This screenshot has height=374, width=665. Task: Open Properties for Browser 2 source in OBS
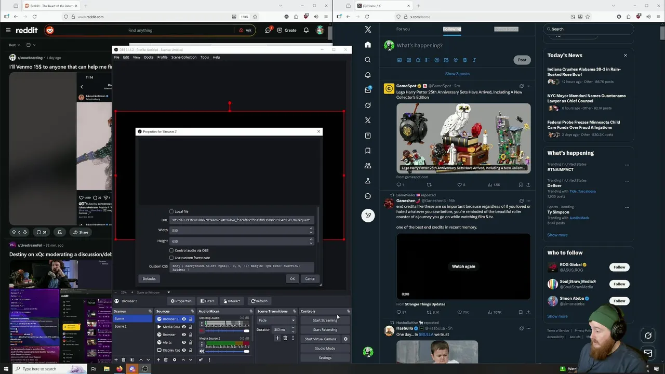[181, 301]
